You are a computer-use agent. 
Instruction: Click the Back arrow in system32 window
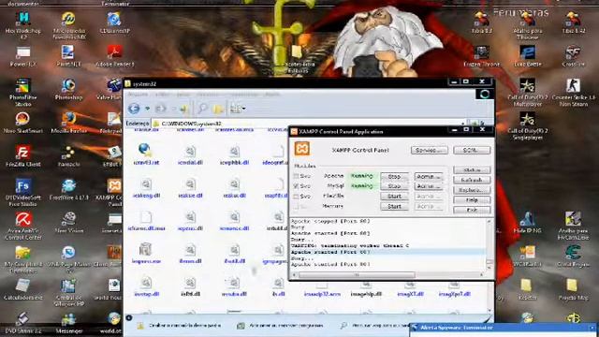[x=134, y=109]
